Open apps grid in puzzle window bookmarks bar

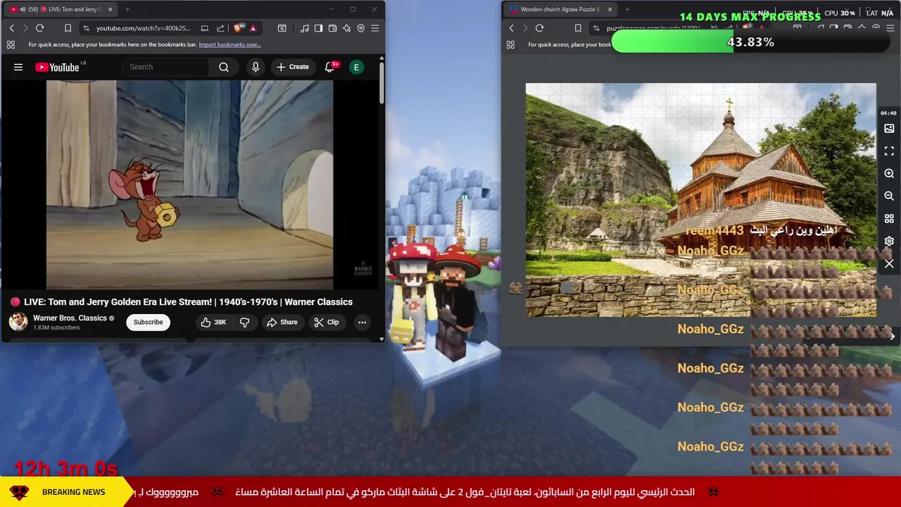(x=510, y=44)
